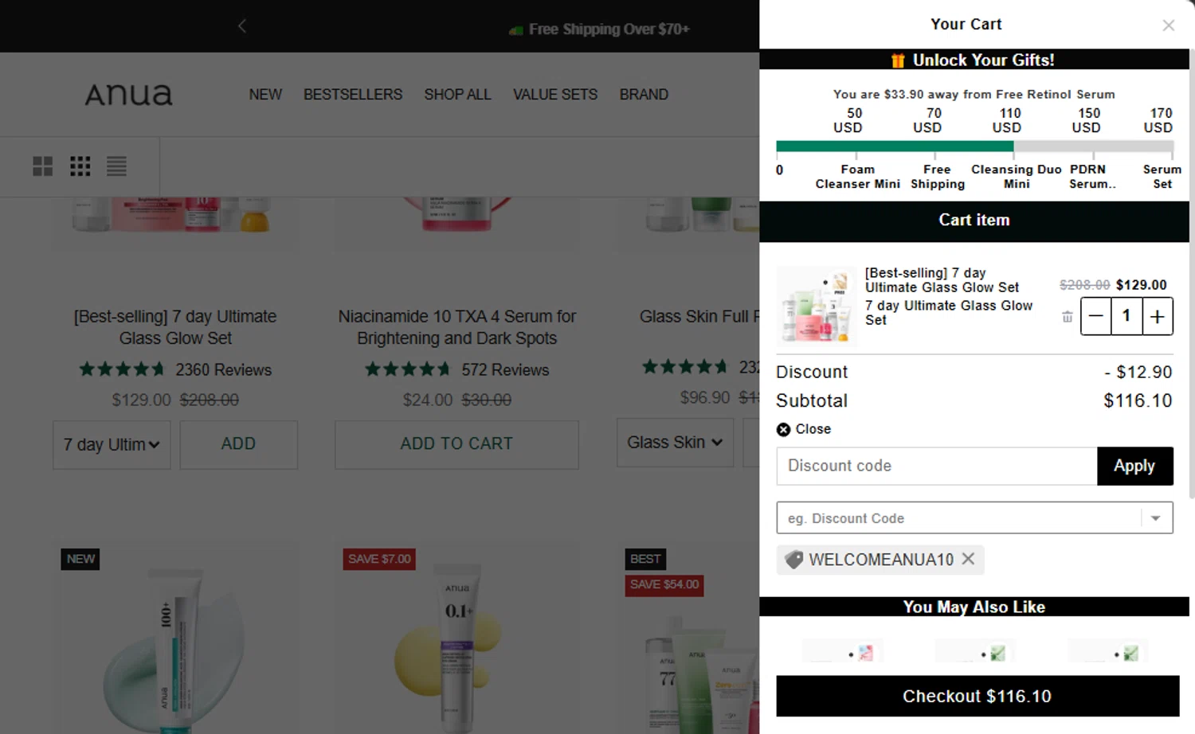
Task: Click the PDRN Serum milestone label
Action: click(x=1091, y=177)
